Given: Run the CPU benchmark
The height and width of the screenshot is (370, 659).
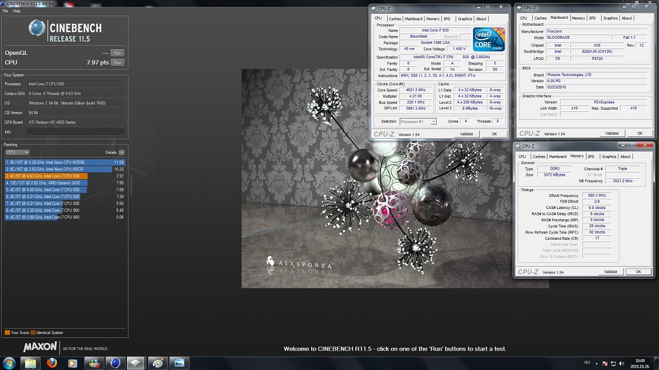Looking at the screenshot, I should (x=118, y=62).
